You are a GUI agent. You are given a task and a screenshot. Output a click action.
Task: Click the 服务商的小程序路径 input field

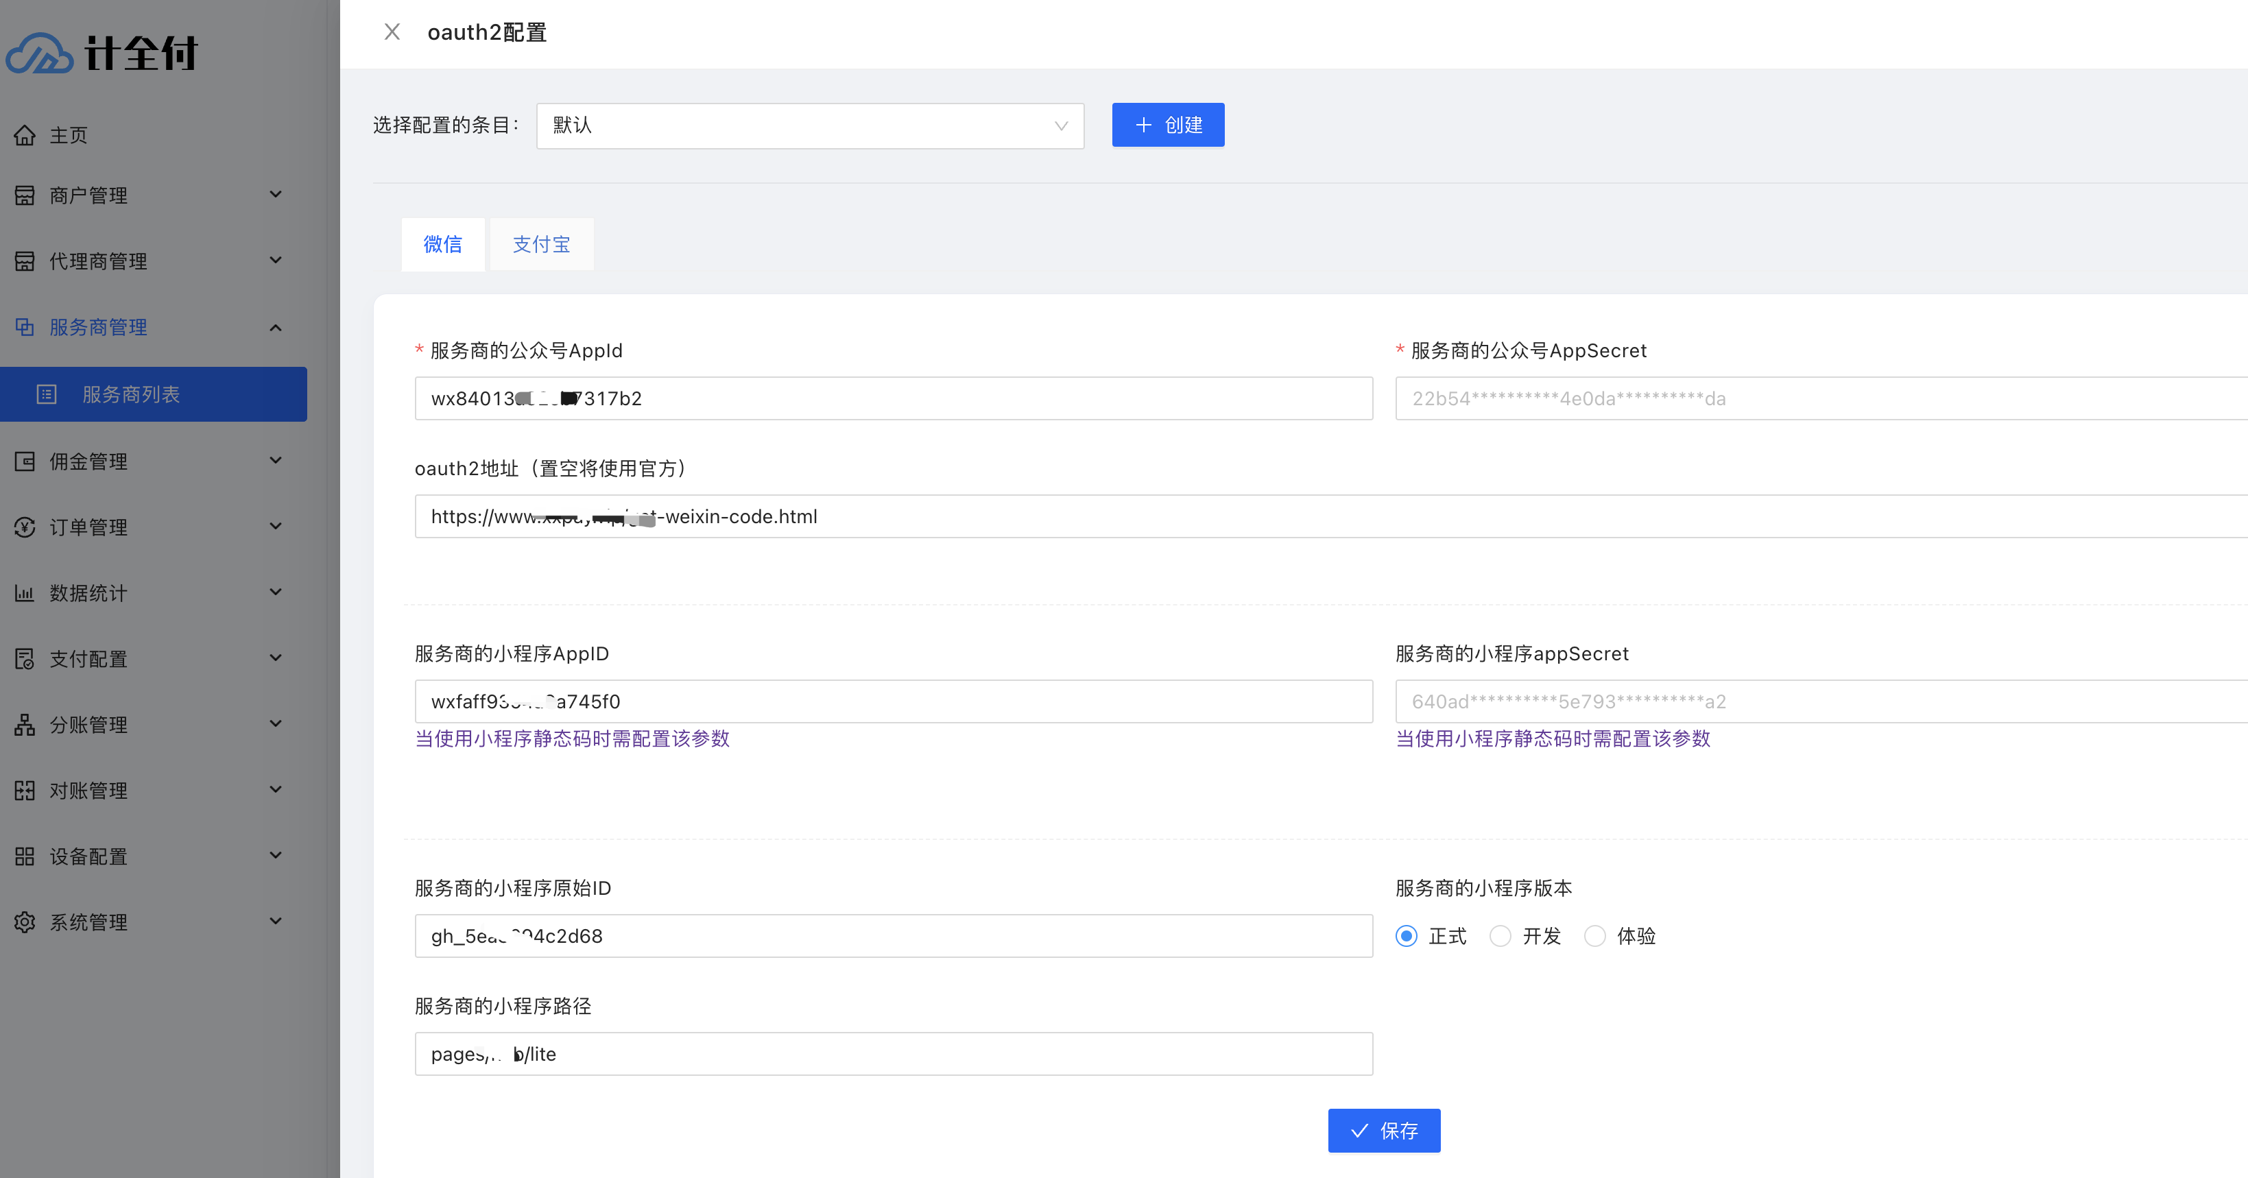click(x=893, y=1053)
